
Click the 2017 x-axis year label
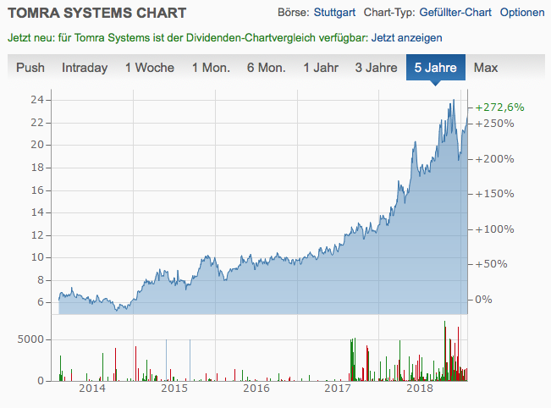(x=338, y=389)
